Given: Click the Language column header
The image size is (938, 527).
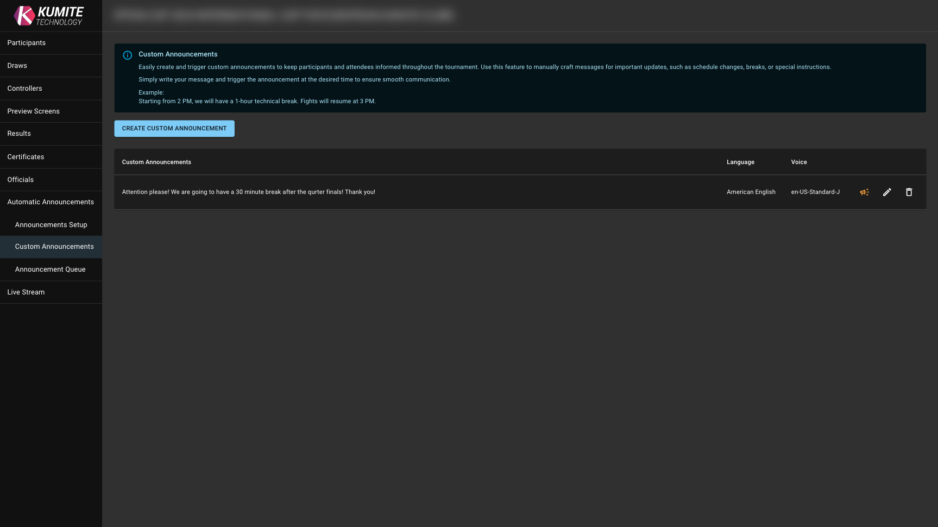Looking at the screenshot, I should (x=740, y=162).
